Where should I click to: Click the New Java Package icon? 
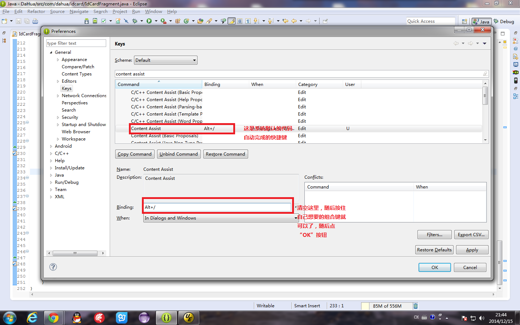(x=177, y=21)
